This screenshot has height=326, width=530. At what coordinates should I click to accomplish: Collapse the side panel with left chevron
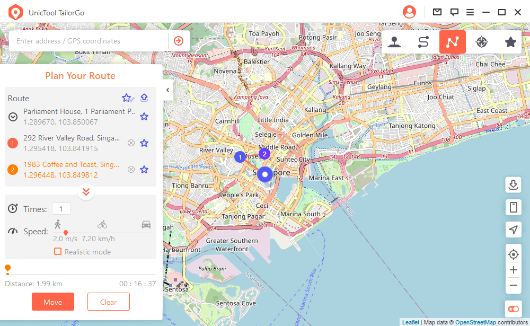(x=167, y=90)
